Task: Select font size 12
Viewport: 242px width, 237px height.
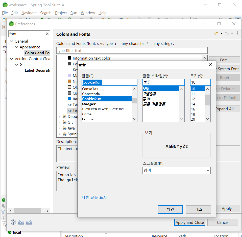Action: coord(198,99)
